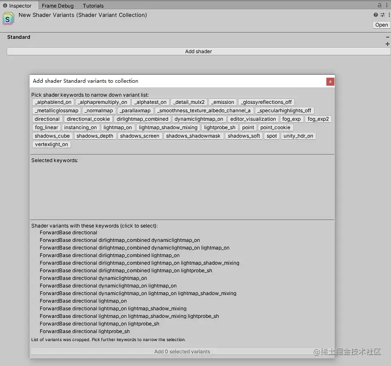Screen dimensions: 391x366
Task: Pick the point keyword
Action: (248, 127)
